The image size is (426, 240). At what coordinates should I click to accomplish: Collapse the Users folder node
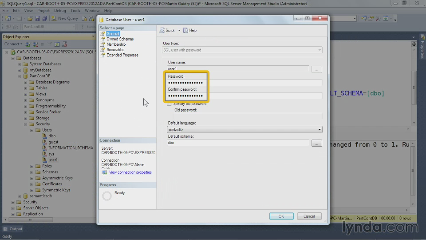[x=32, y=130]
